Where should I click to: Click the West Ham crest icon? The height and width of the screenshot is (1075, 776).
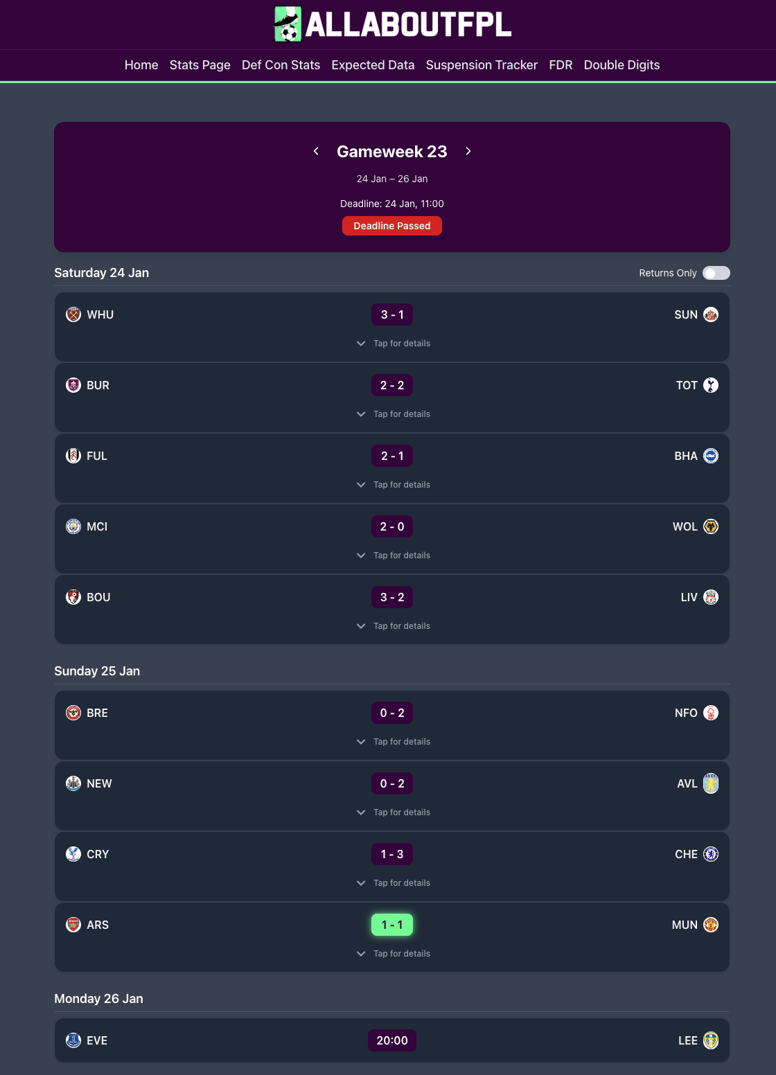(73, 314)
